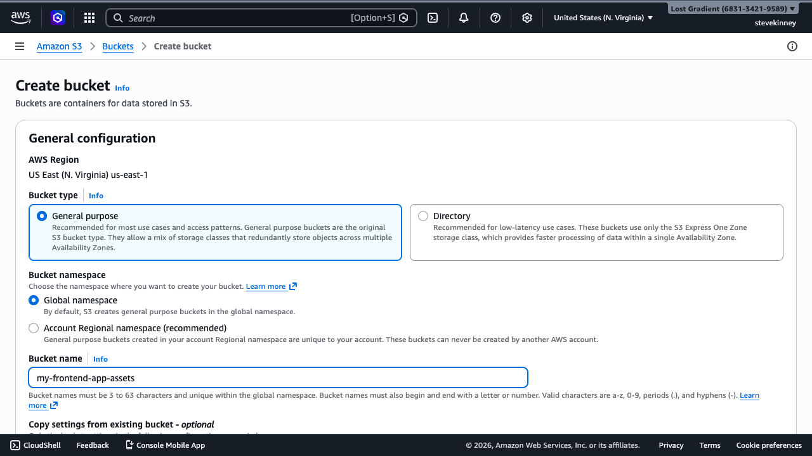
Task: Click Info link beside Bucket type
Action: tap(96, 196)
